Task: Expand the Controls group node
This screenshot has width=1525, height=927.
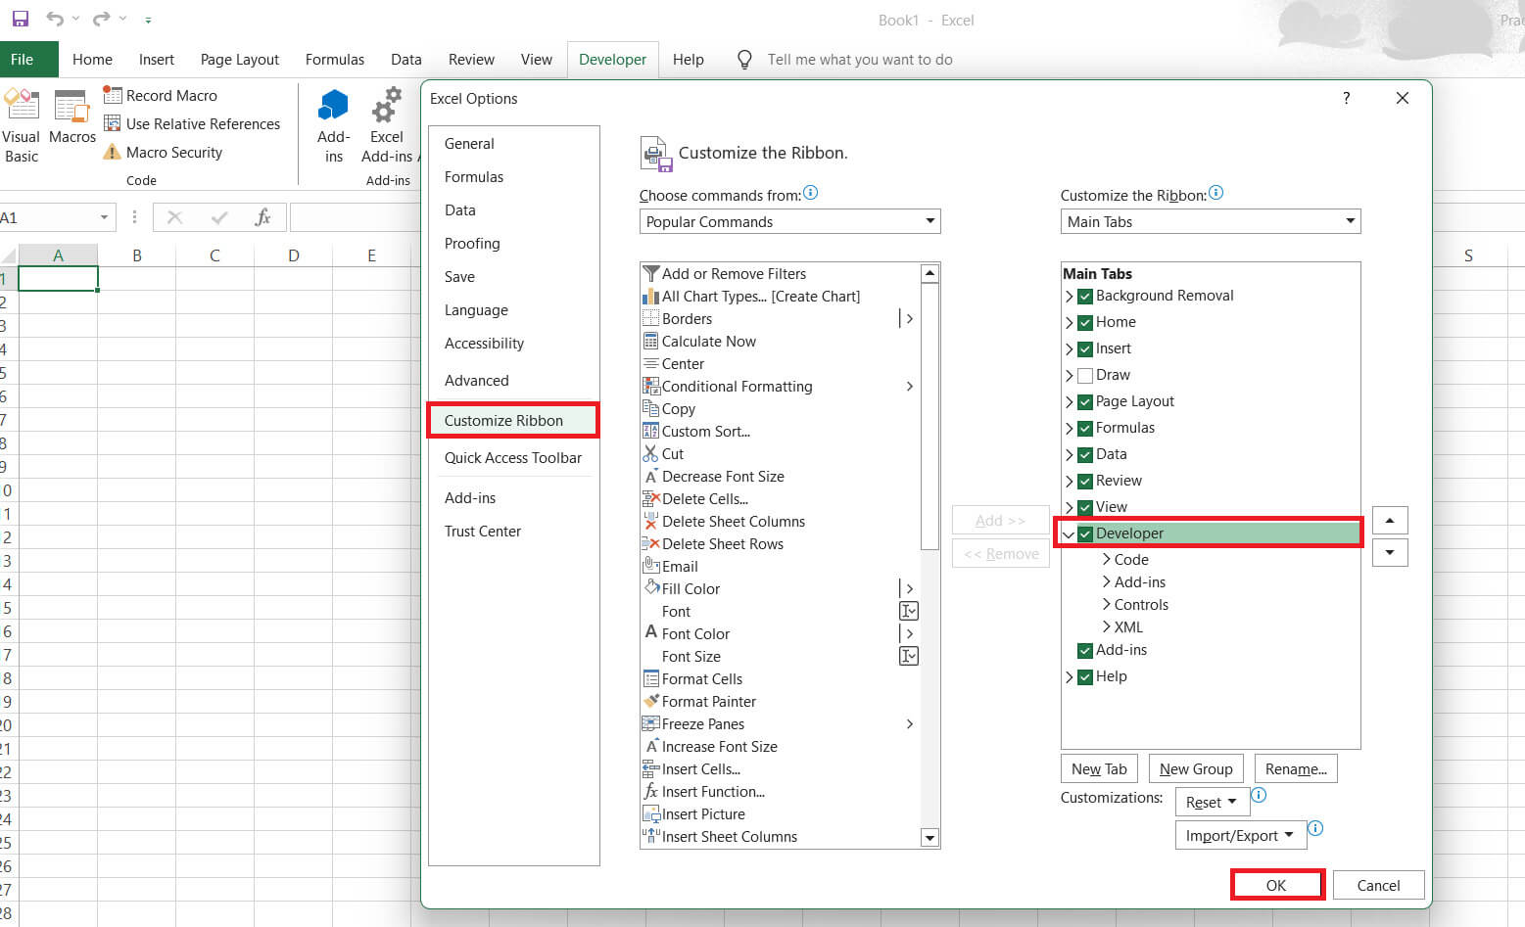Action: pyautogui.click(x=1106, y=604)
